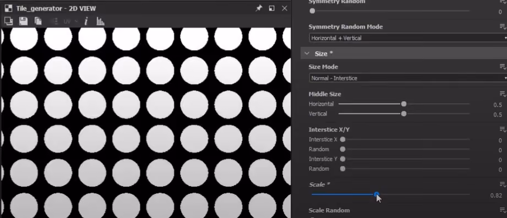Click the Random slider below Interstice X
Image resolution: width=507 pixels, height=218 pixels.
click(342, 149)
